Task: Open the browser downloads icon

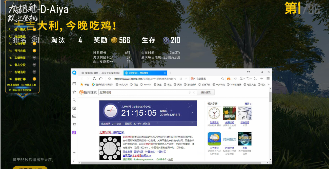Action: [235, 79]
